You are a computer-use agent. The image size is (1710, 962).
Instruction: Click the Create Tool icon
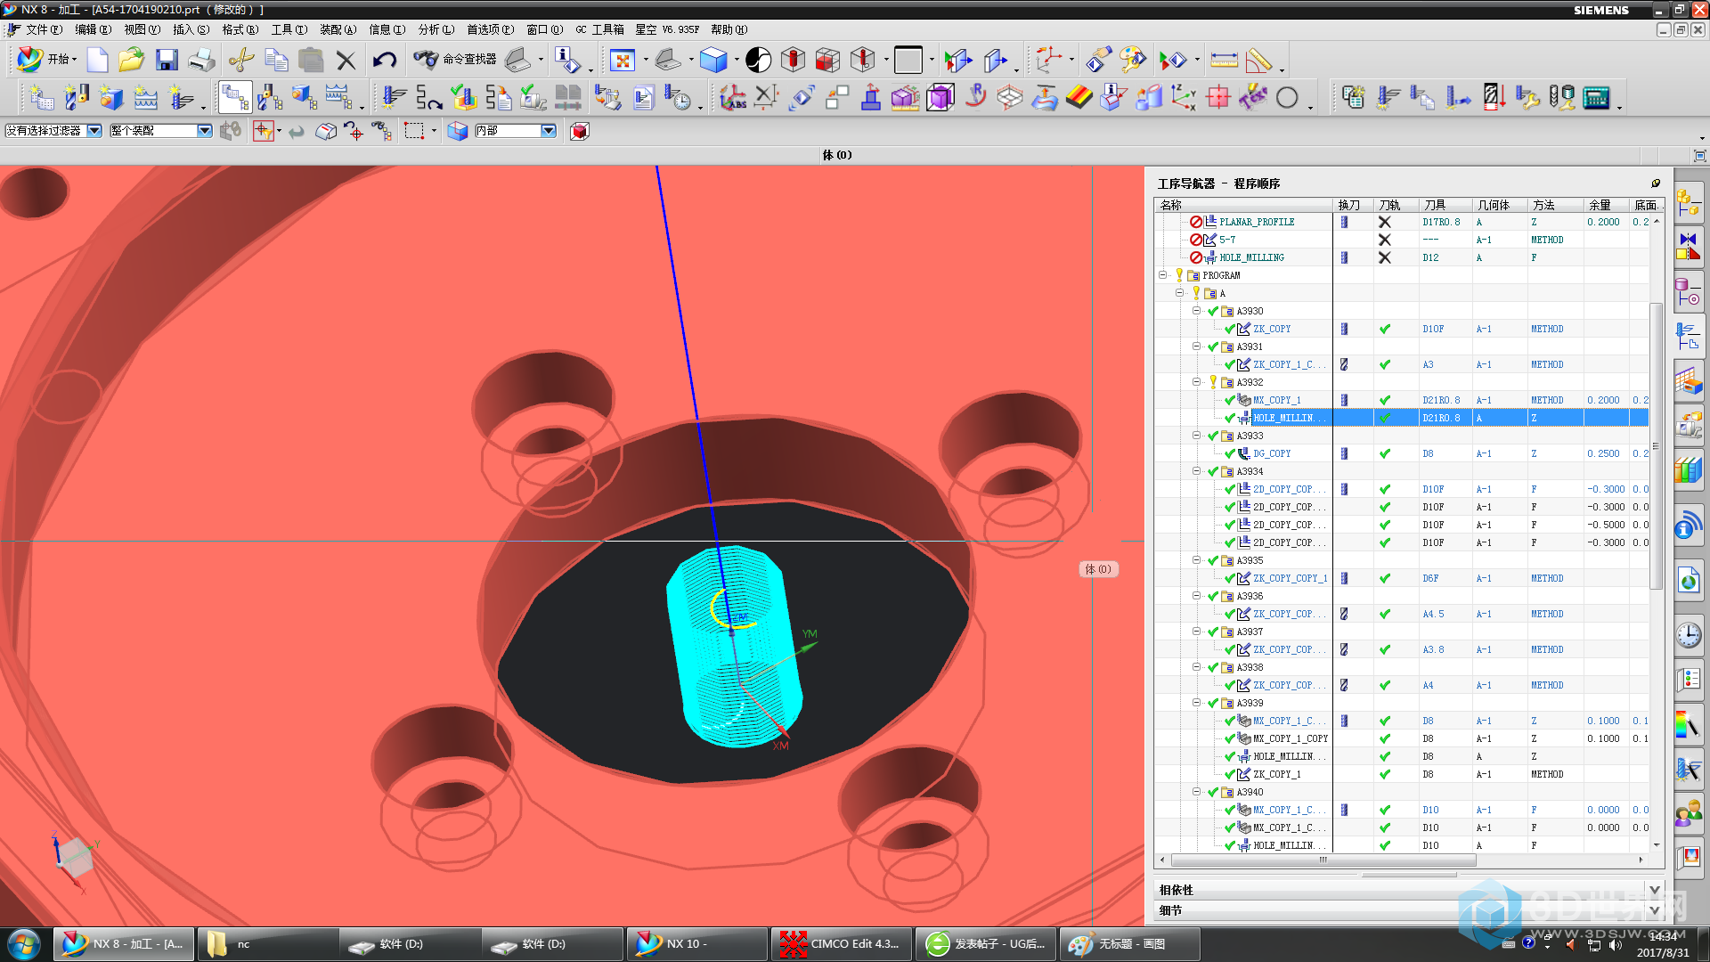tap(77, 97)
